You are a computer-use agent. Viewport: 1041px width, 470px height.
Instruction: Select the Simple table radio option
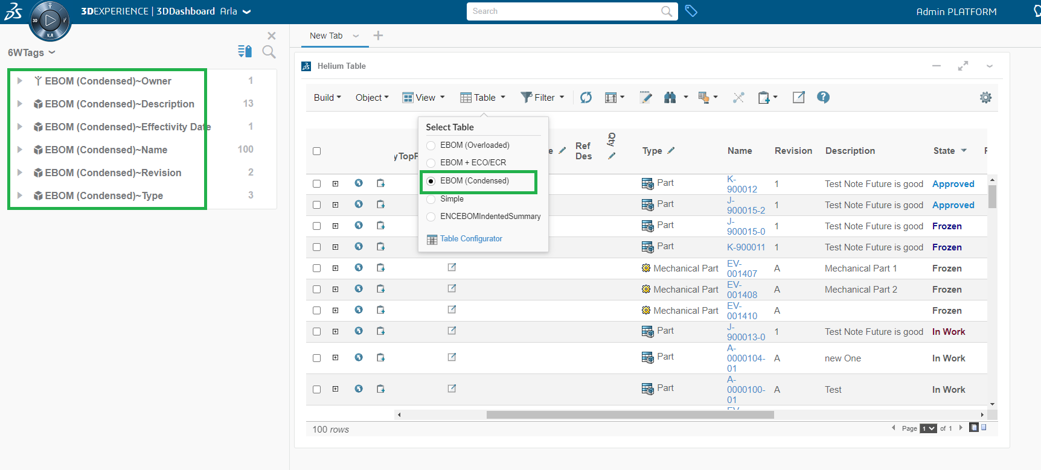431,199
